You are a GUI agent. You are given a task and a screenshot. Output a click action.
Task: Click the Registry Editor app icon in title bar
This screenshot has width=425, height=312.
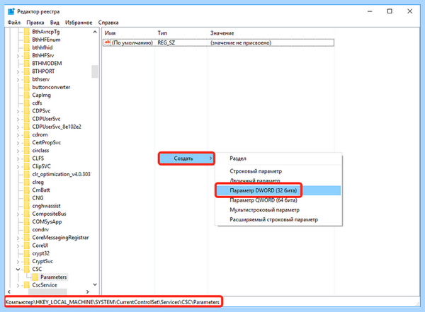click(x=11, y=11)
